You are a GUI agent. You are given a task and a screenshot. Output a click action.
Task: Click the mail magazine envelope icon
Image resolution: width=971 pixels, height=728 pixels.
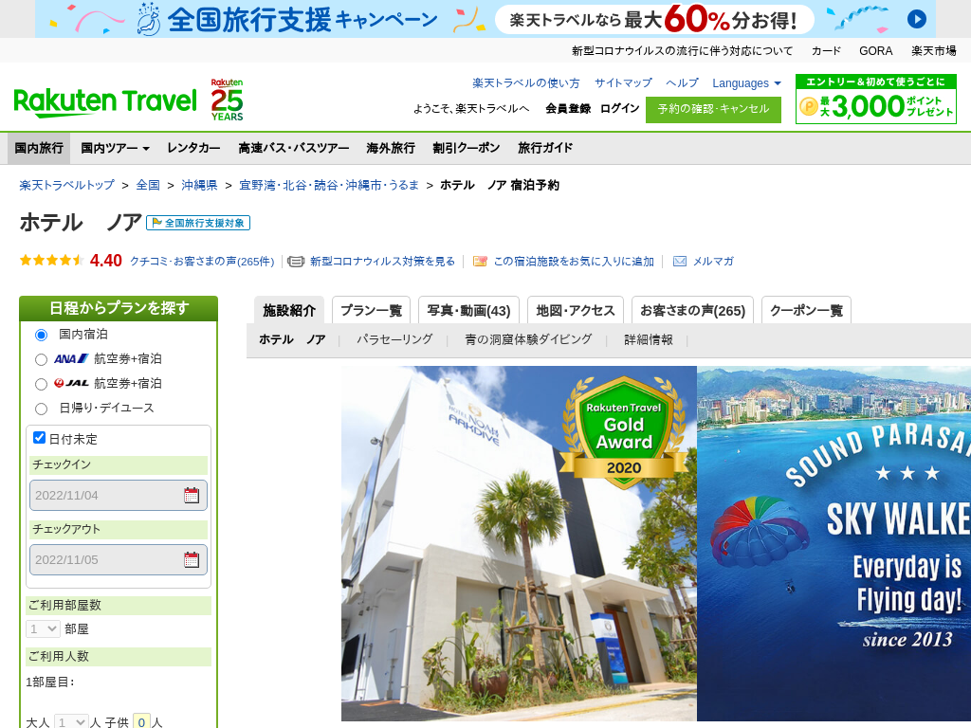(679, 262)
